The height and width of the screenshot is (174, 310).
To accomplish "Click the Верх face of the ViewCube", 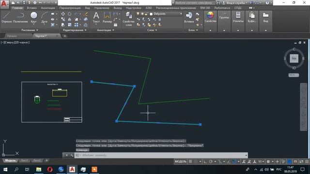I will point(294,58).
